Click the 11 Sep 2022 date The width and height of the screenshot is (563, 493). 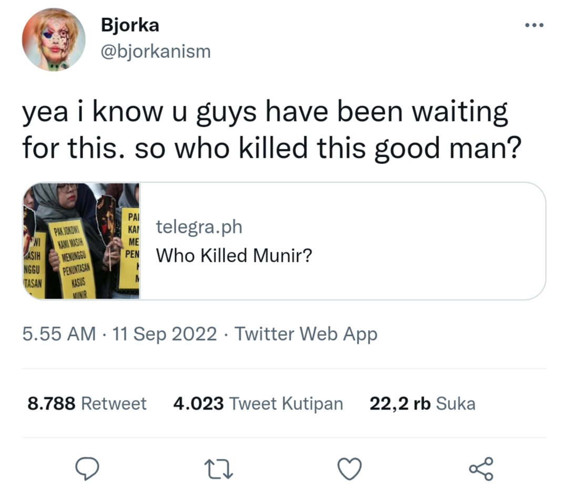pos(165,334)
